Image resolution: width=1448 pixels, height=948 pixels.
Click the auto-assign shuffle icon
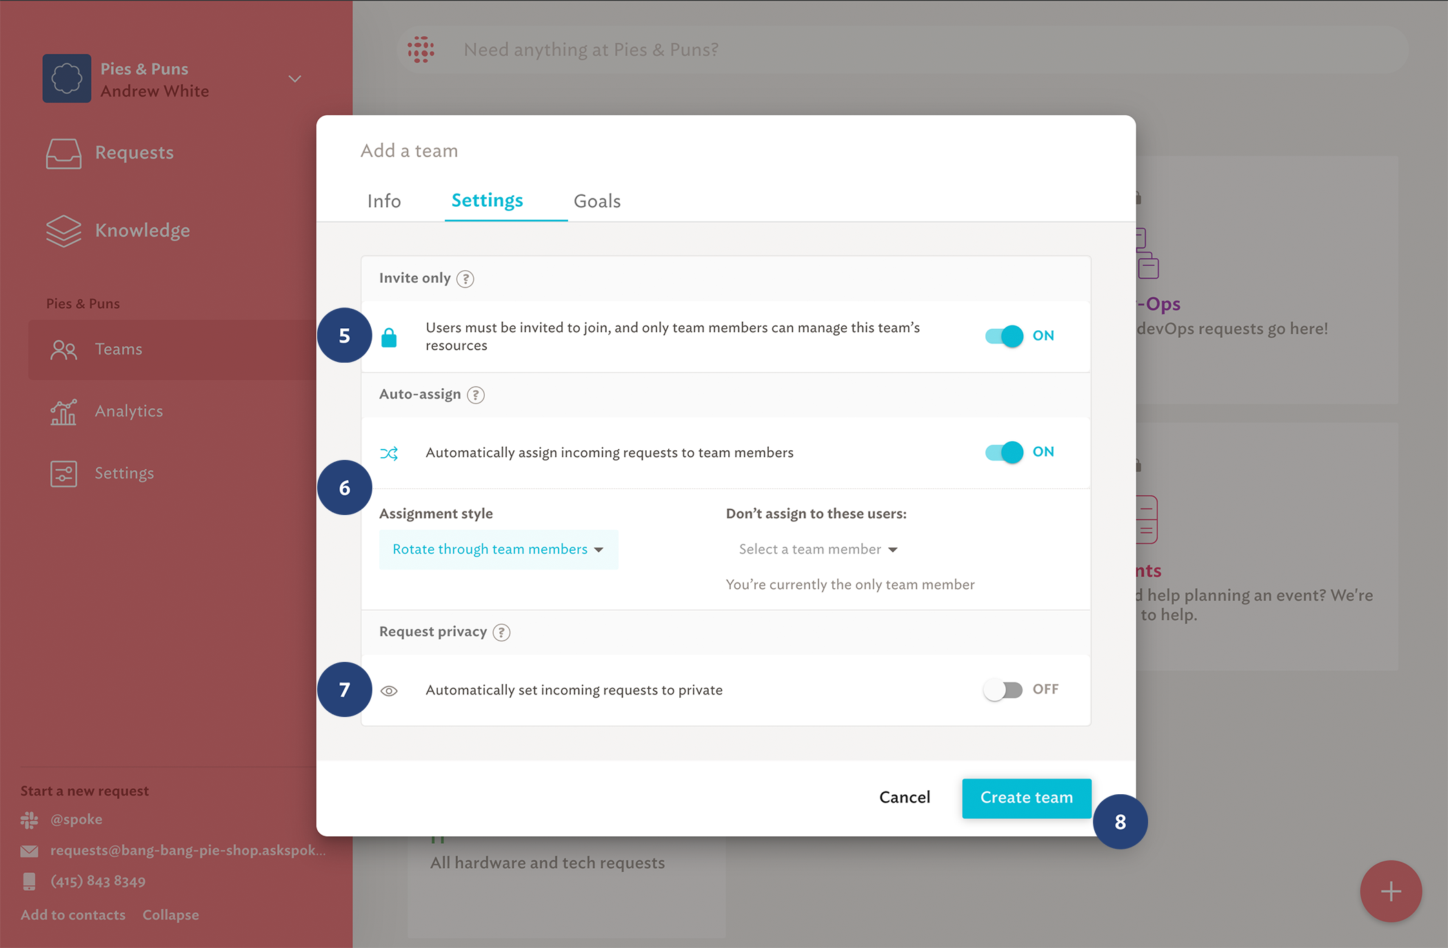point(389,453)
